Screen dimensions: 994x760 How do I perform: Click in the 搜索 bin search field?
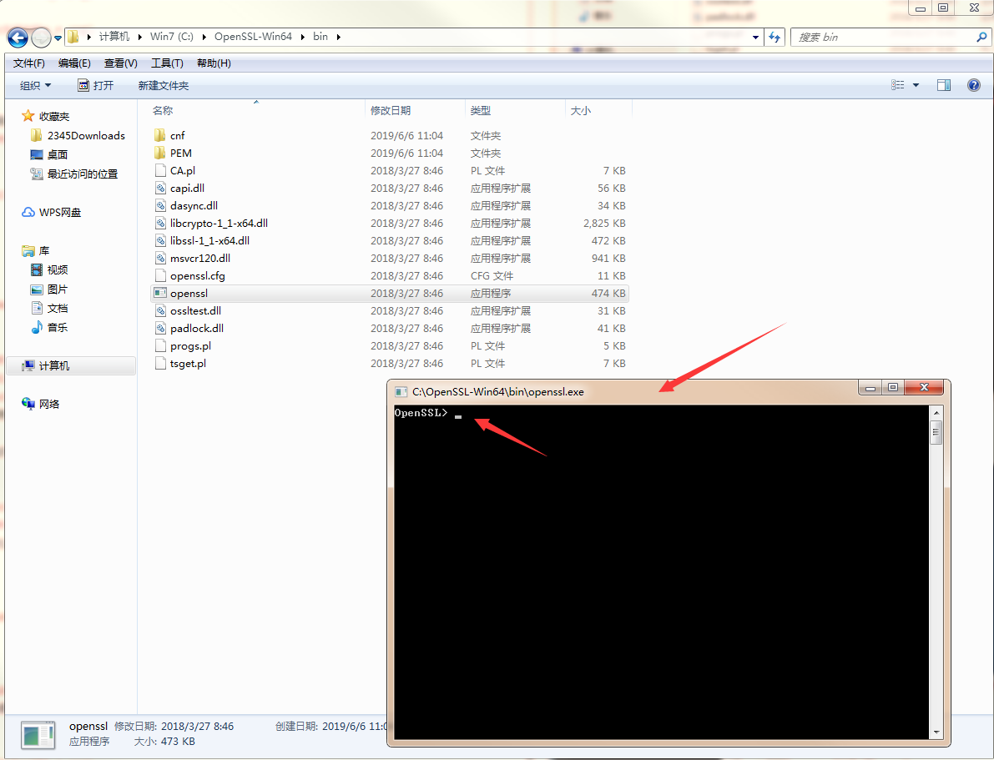pyautogui.click(x=880, y=38)
